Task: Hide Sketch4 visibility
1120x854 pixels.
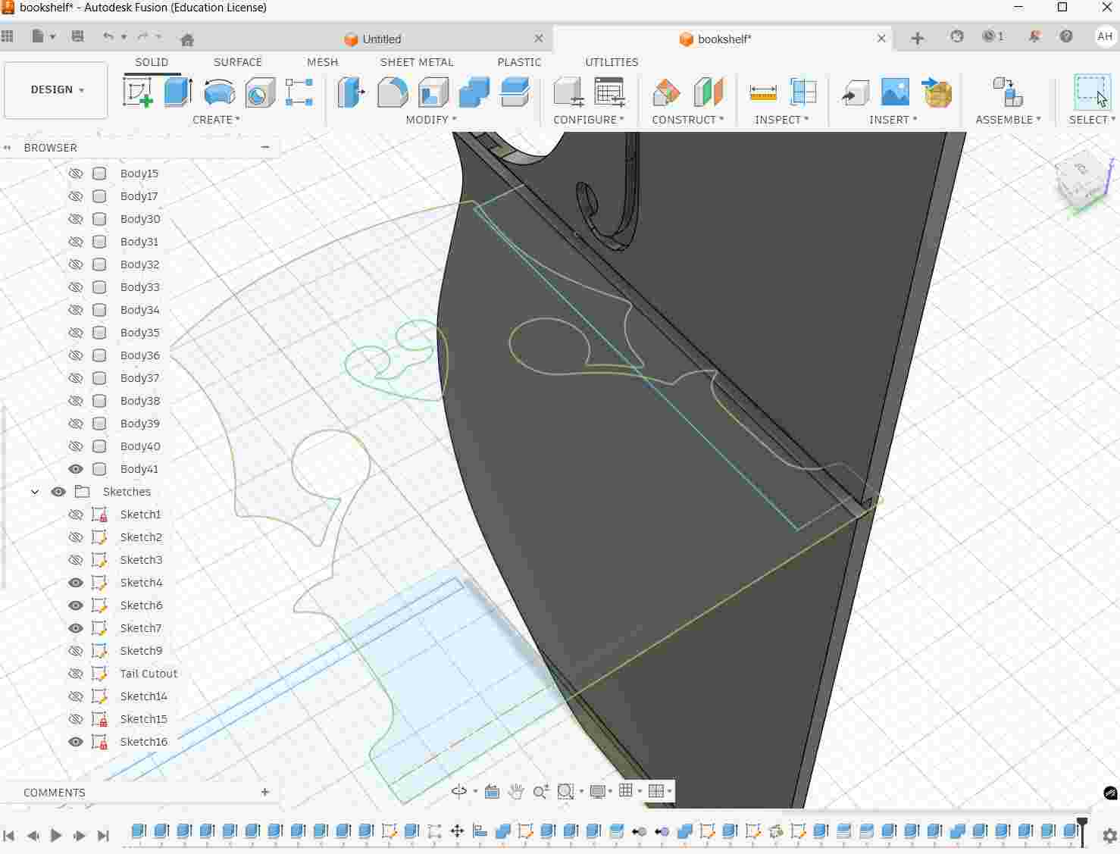Action: [76, 583]
